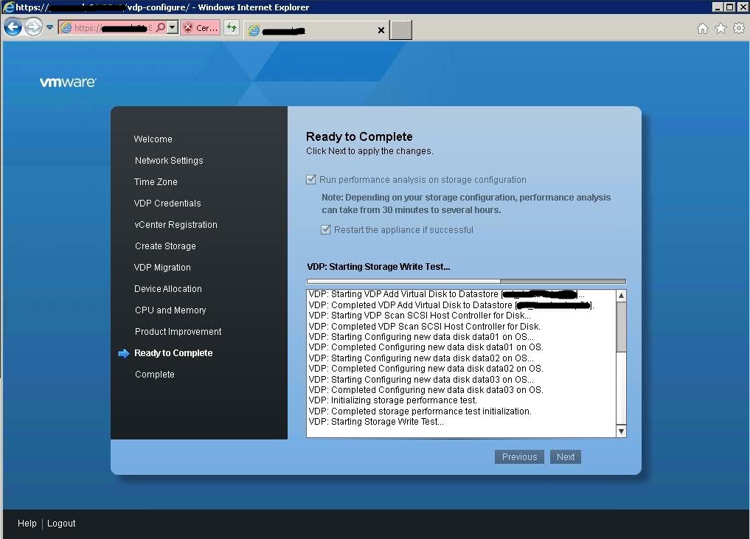Click the search magnifier in address bar
The height and width of the screenshot is (539, 750).
coord(161,28)
